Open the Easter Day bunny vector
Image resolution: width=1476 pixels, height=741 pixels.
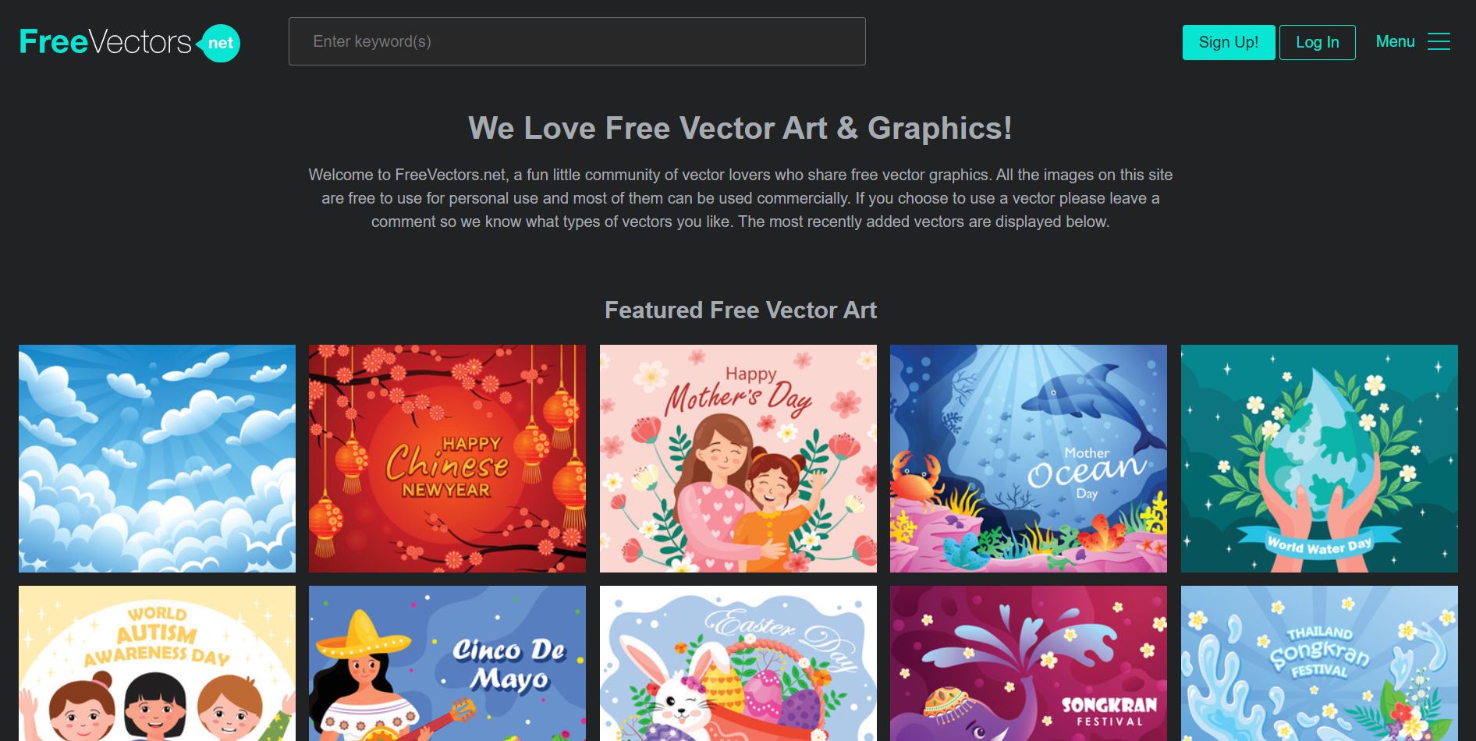click(x=738, y=663)
